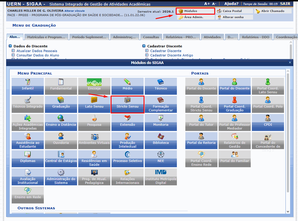Open the Ensino em Rede module
298x221 pixels.
click(28, 195)
